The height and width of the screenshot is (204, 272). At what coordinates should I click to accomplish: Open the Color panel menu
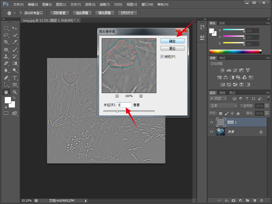point(268,23)
